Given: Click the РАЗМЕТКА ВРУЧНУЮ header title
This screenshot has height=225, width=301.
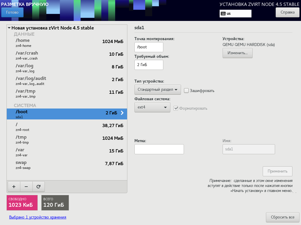Looking at the screenshot, I should point(25,4).
